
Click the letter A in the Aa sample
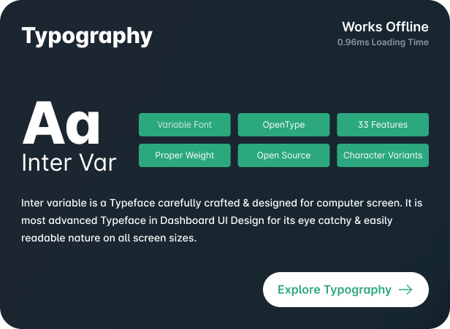(x=44, y=123)
